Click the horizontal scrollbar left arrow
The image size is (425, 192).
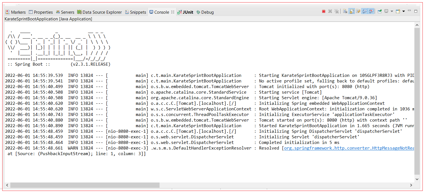7,185
